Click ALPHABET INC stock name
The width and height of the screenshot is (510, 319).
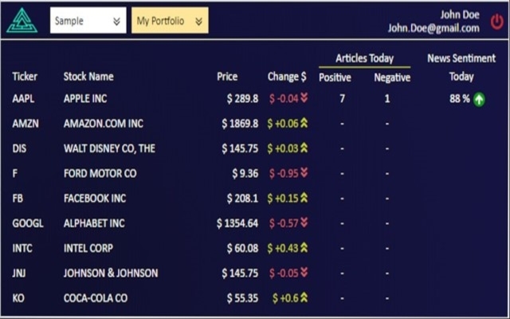(x=94, y=223)
